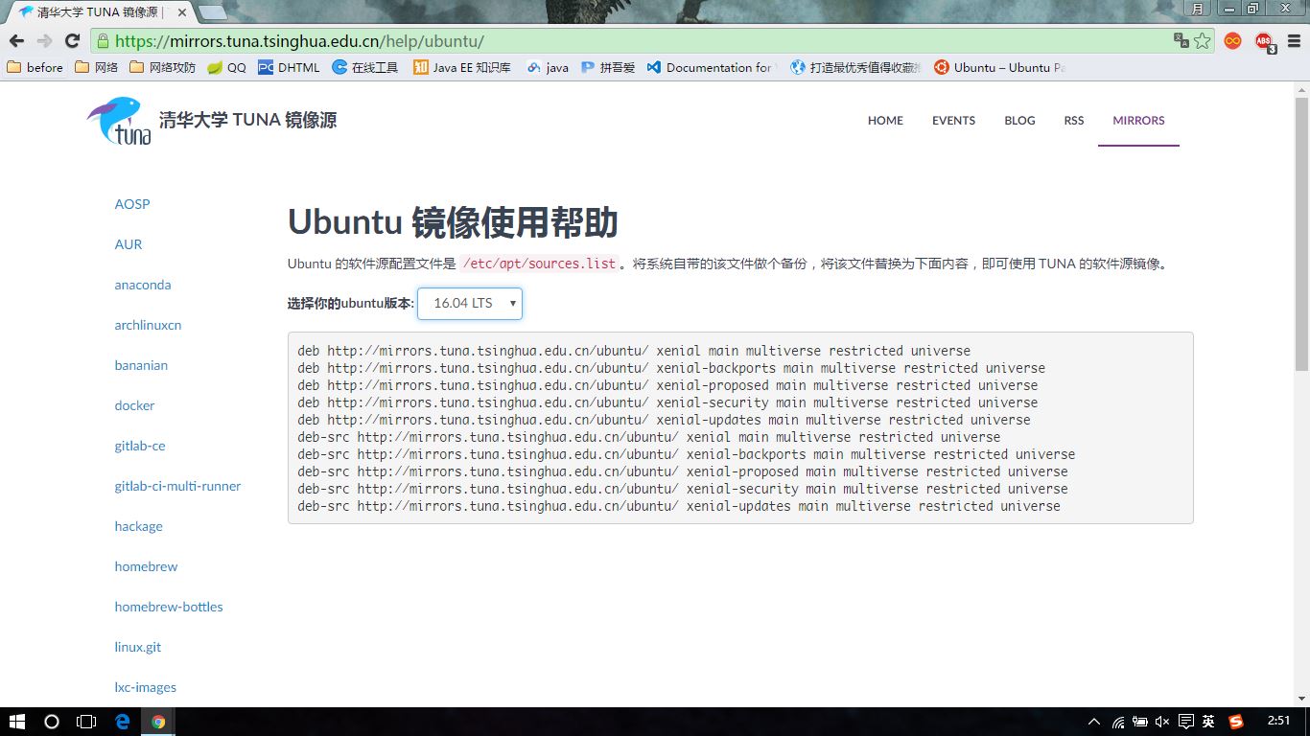
Task: Open the Chrome hamburger menu
Action: point(1295,41)
